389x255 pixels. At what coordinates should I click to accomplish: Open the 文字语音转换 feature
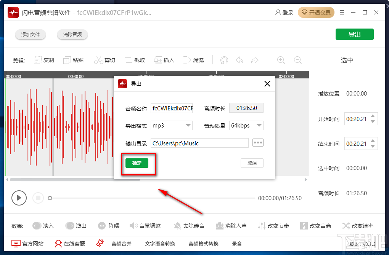point(159,244)
